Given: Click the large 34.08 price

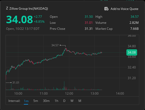Looking at the screenshot, I should point(19,20).
